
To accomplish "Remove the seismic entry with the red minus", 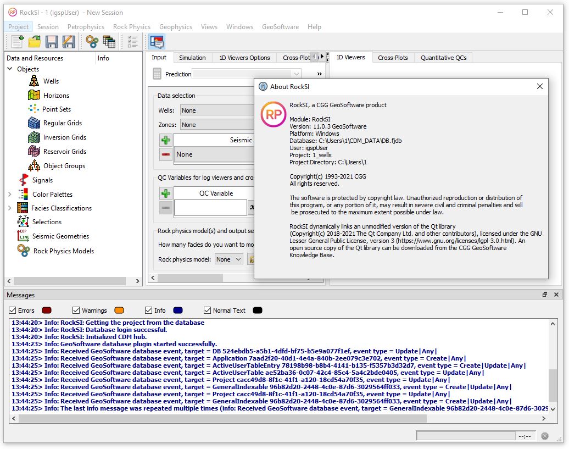I will (166, 154).
